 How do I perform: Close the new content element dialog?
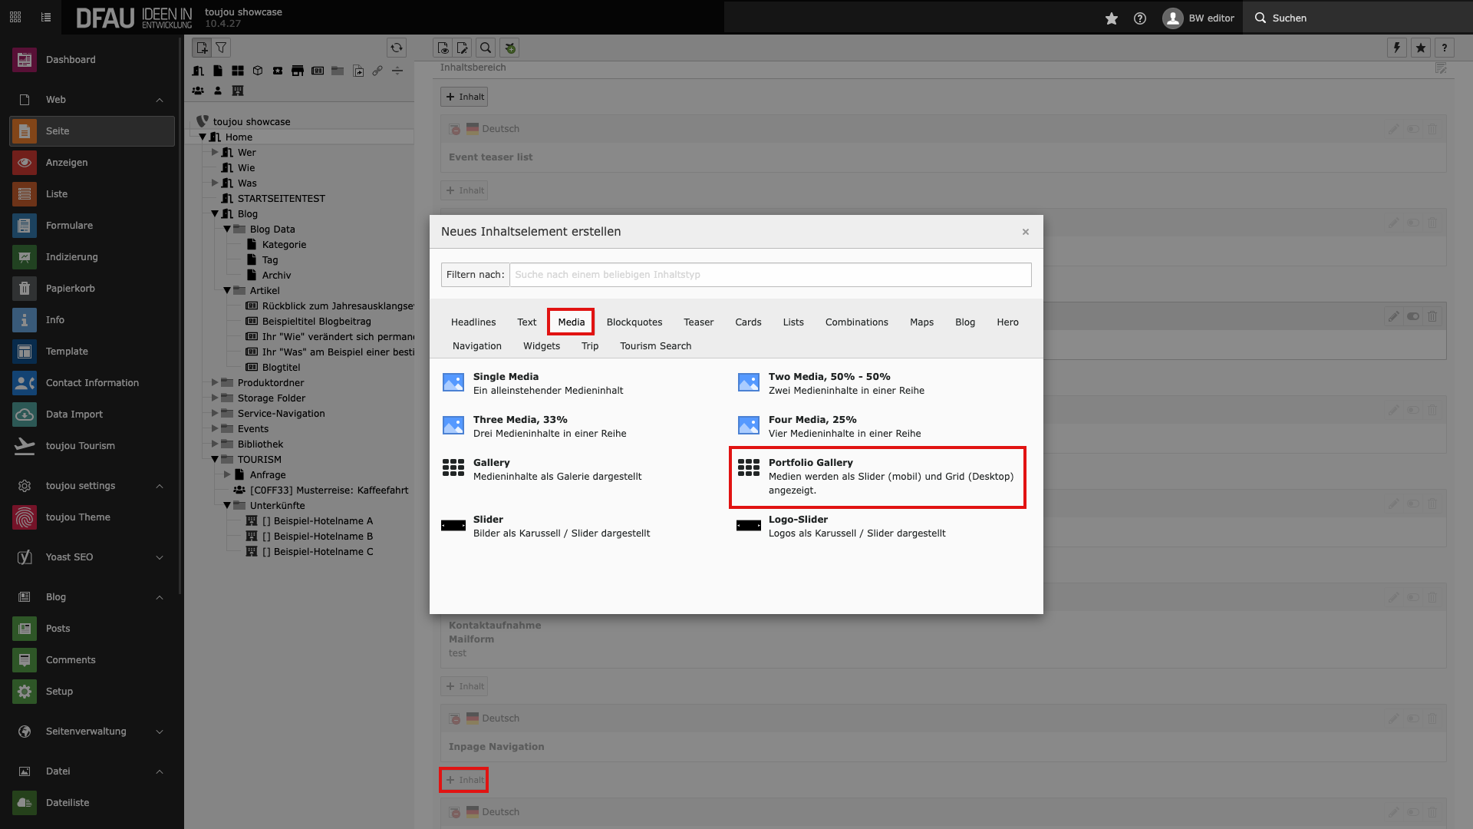(x=1025, y=232)
